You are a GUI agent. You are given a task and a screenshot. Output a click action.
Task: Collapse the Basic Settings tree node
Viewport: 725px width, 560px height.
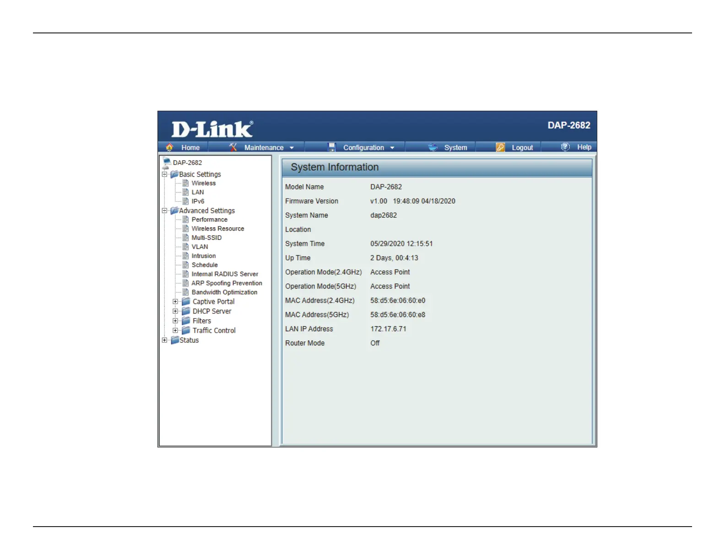click(165, 174)
